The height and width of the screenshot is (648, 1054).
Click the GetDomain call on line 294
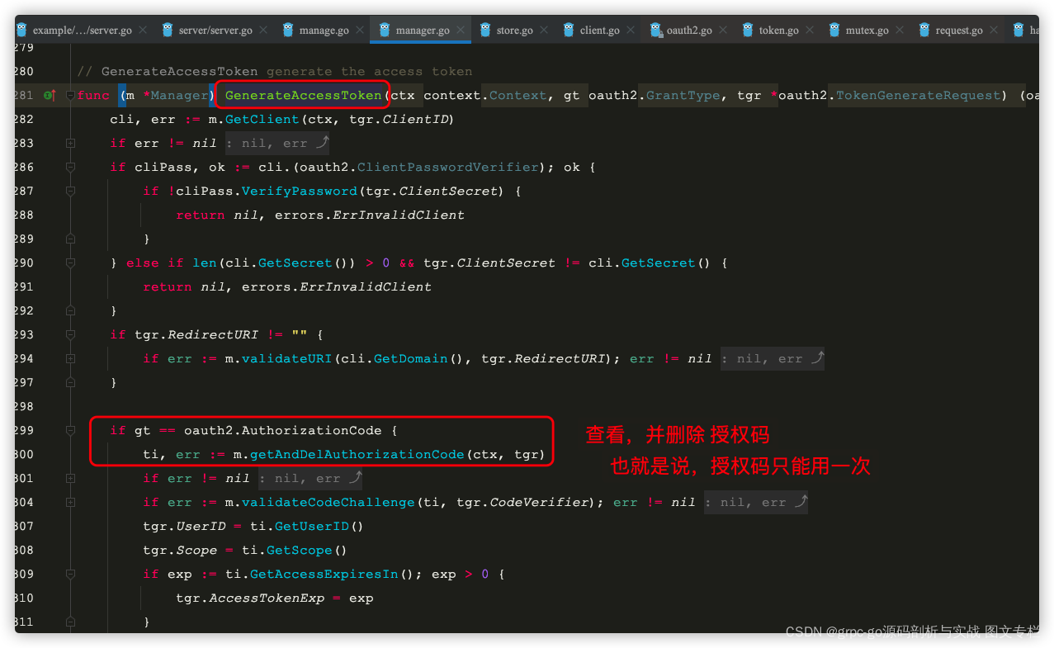pos(411,359)
